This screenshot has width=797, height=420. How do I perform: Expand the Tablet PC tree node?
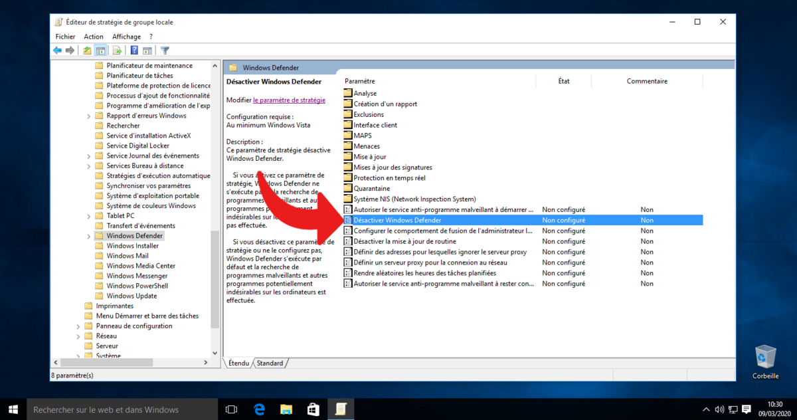tap(89, 216)
